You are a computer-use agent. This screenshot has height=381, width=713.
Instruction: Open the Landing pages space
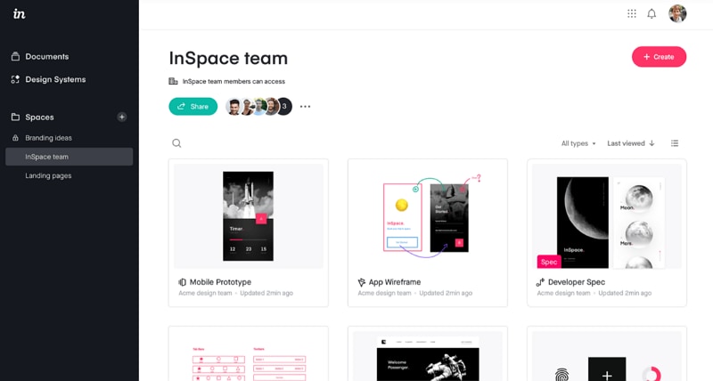[x=48, y=175]
